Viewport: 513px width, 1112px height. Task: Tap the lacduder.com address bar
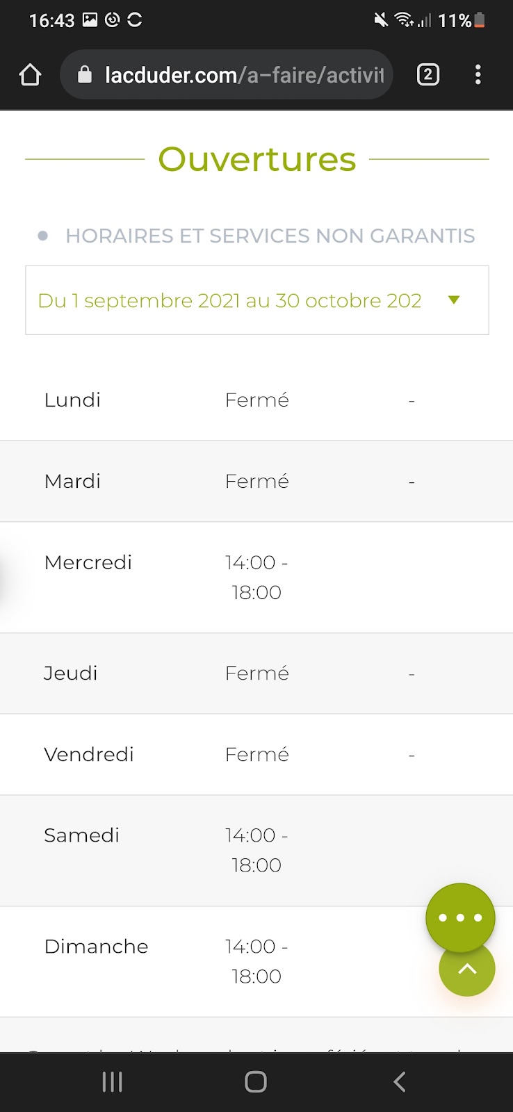pos(227,74)
